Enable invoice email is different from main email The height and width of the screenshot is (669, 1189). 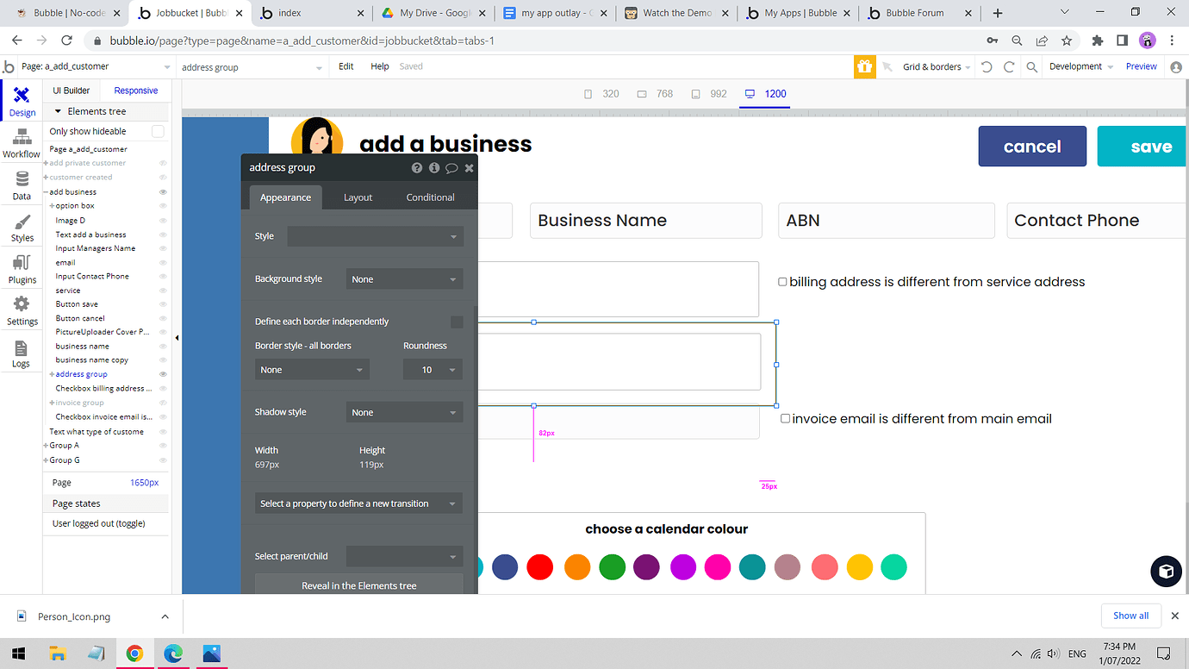(785, 418)
